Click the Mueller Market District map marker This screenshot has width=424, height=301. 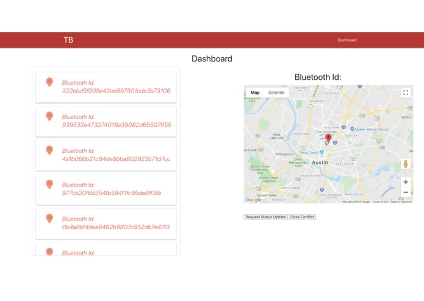tap(352, 129)
